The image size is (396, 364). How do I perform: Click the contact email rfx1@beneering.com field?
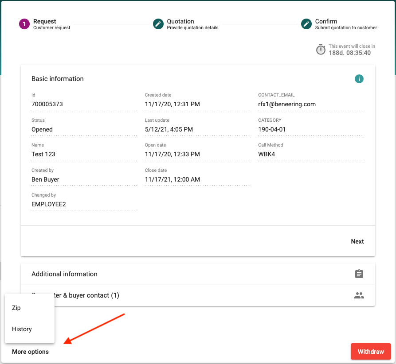point(287,105)
